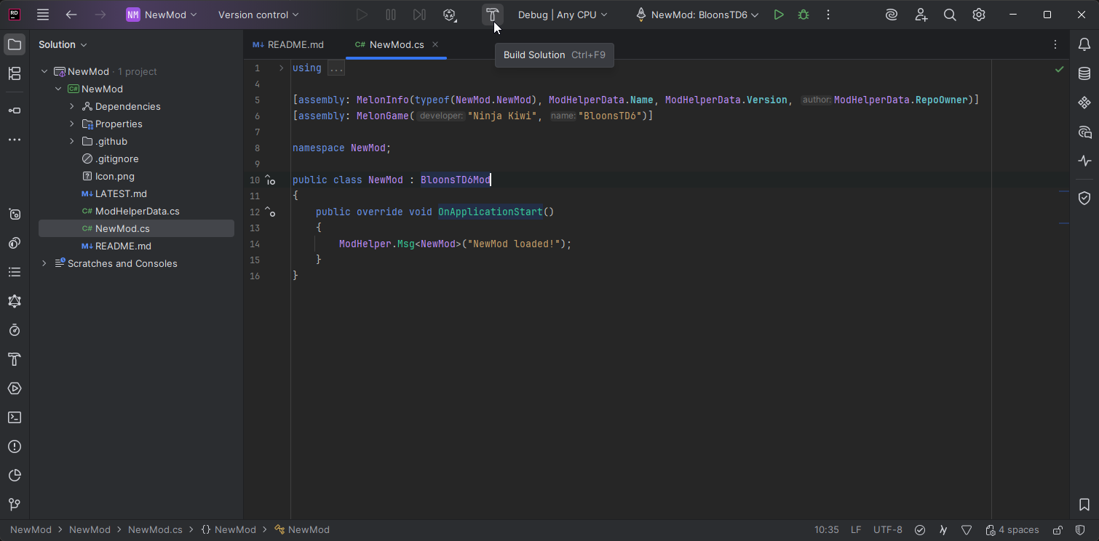The height and width of the screenshot is (541, 1099).
Task: Toggle the read-only lock icon in status bar
Action: (x=1058, y=530)
